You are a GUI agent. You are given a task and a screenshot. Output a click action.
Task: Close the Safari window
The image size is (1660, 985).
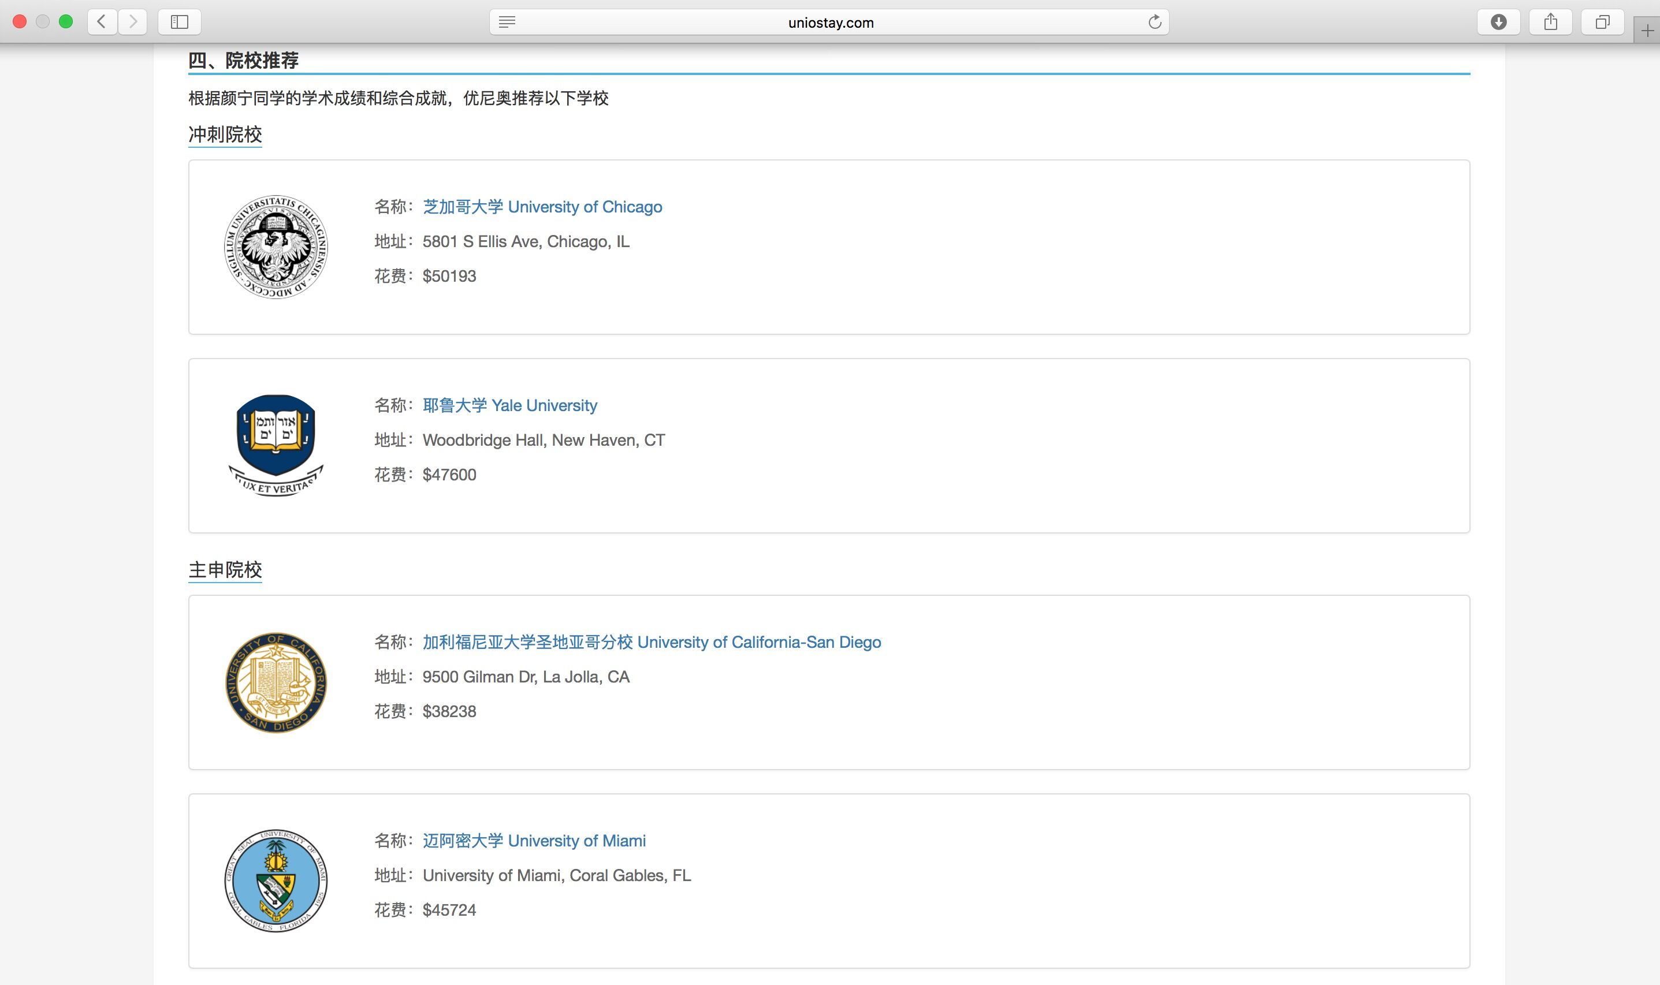(20, 22)
